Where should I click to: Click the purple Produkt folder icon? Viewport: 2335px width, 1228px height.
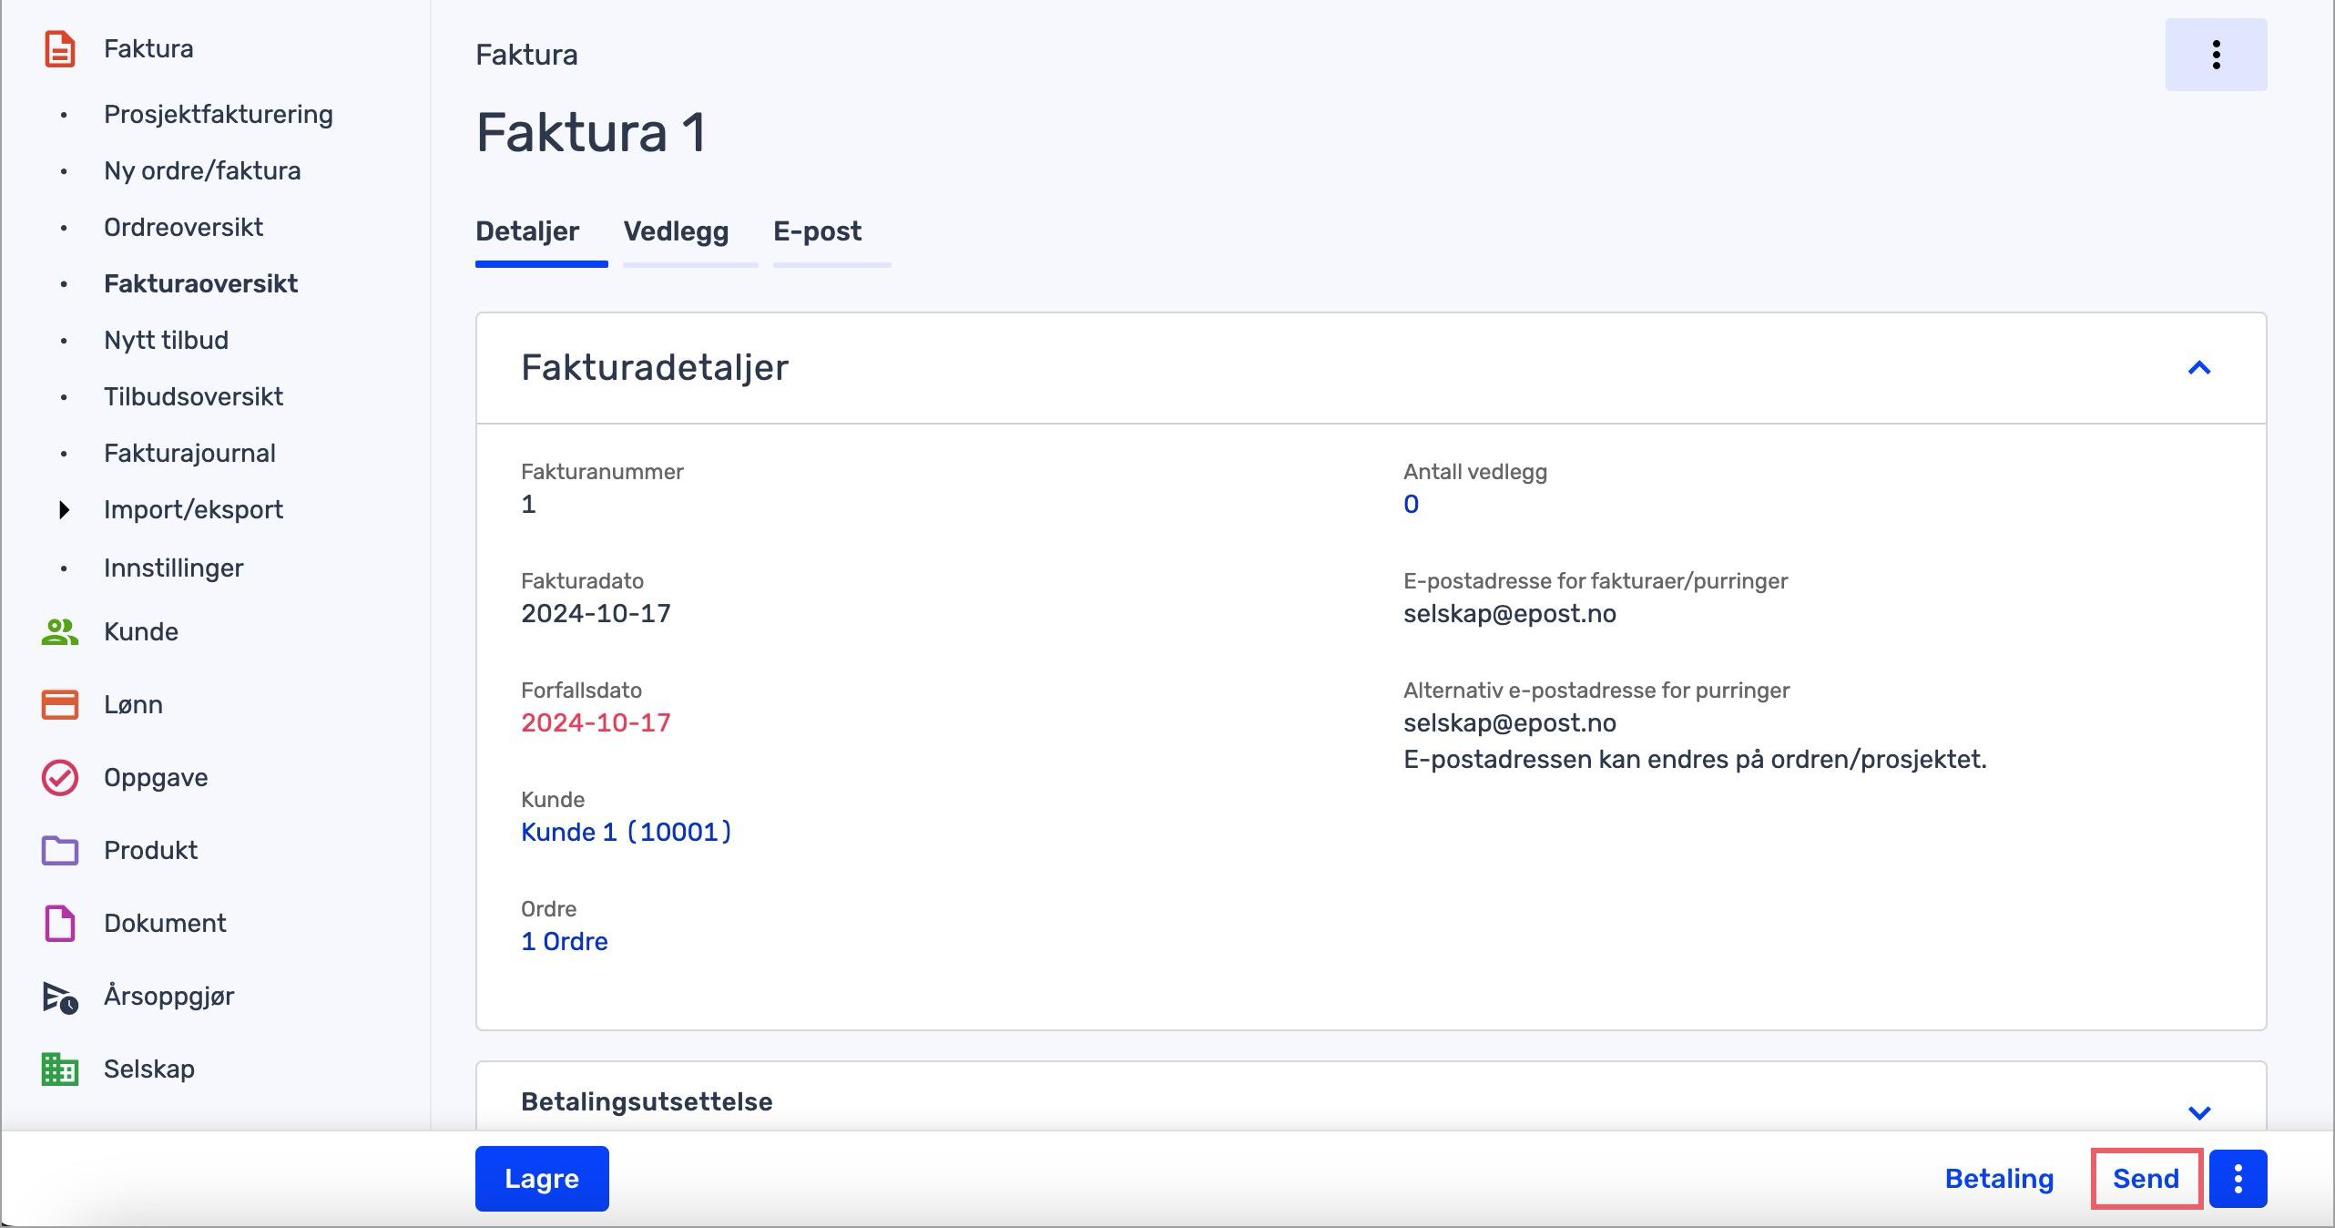tap(60, 851)
